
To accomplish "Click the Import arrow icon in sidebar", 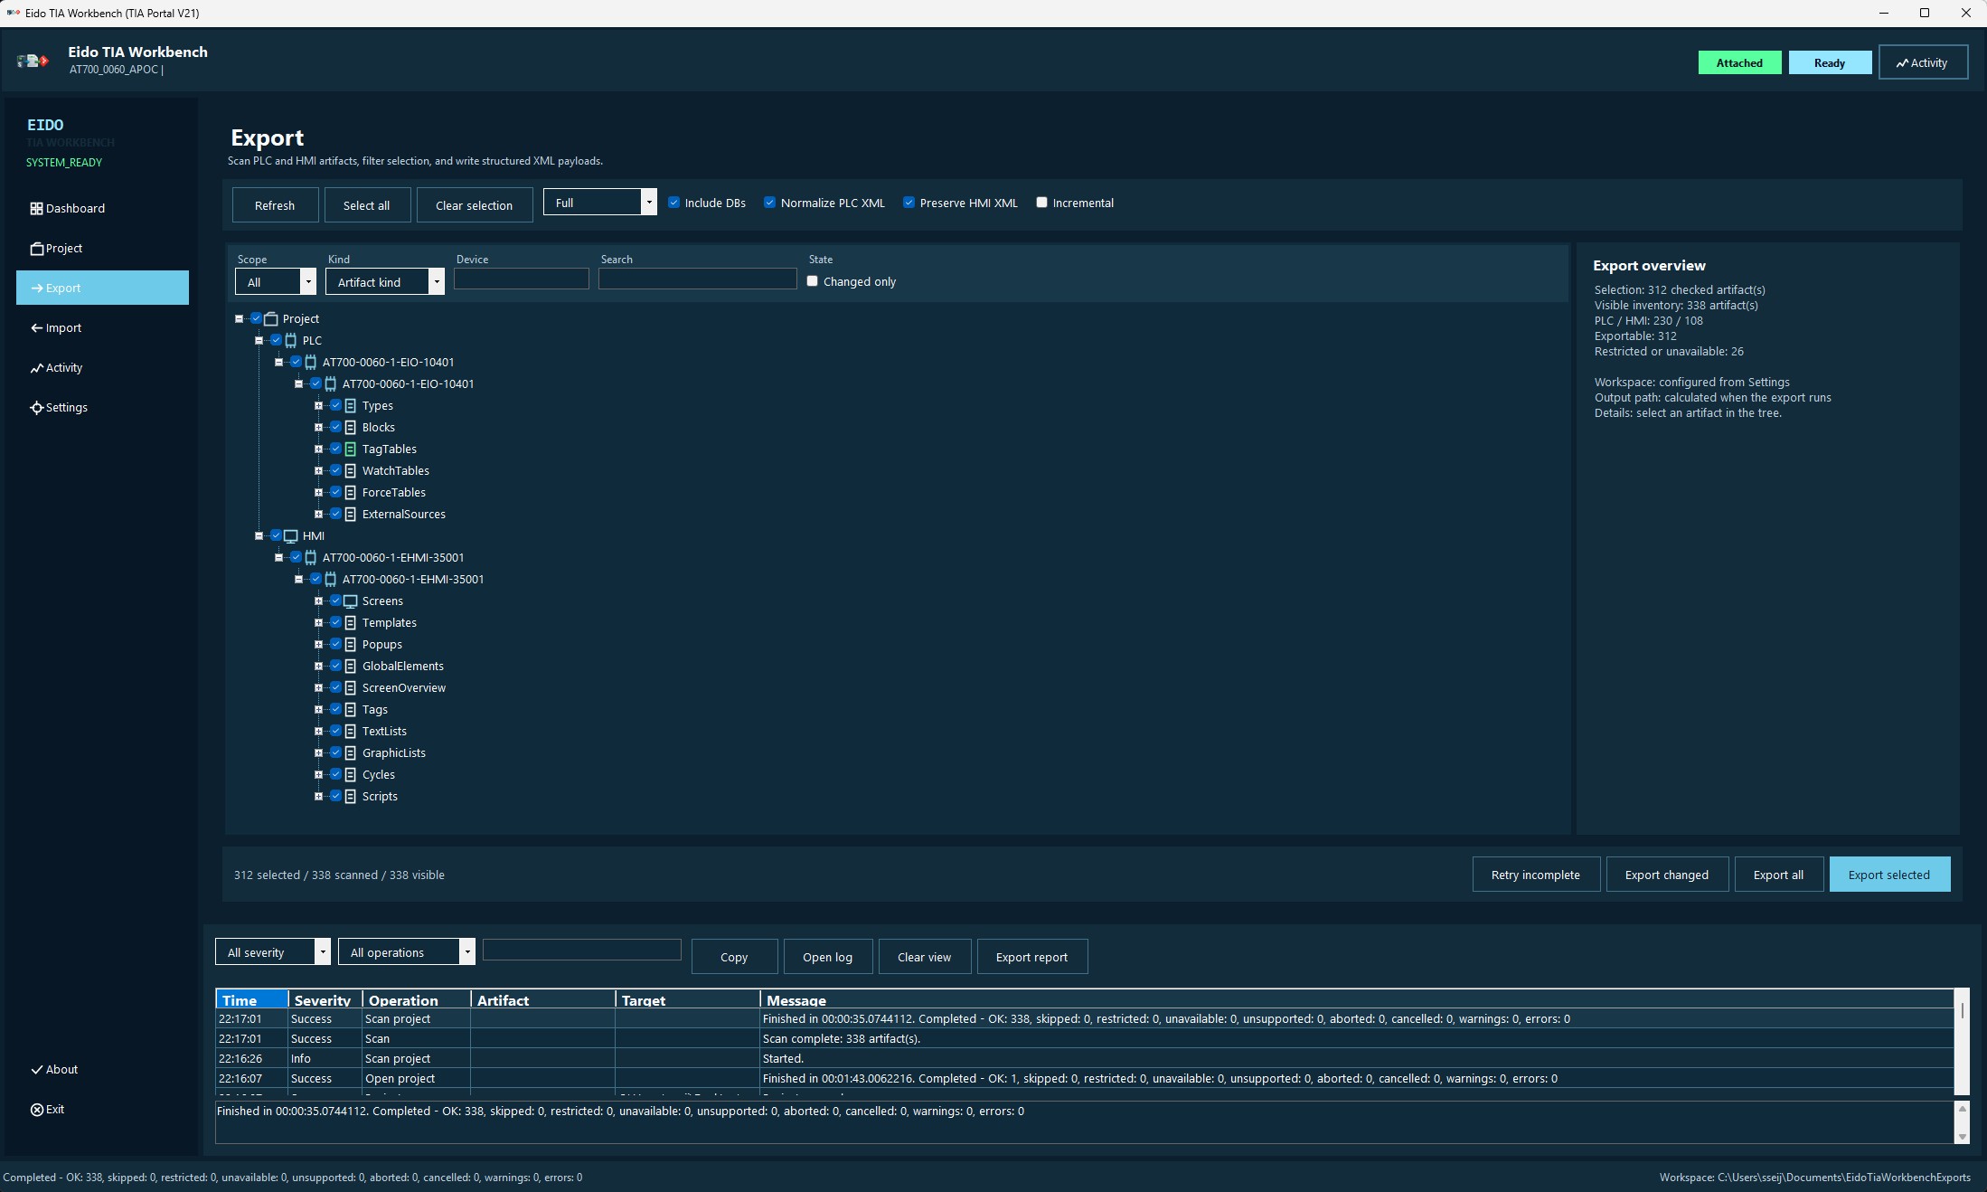I will [36, 328].
